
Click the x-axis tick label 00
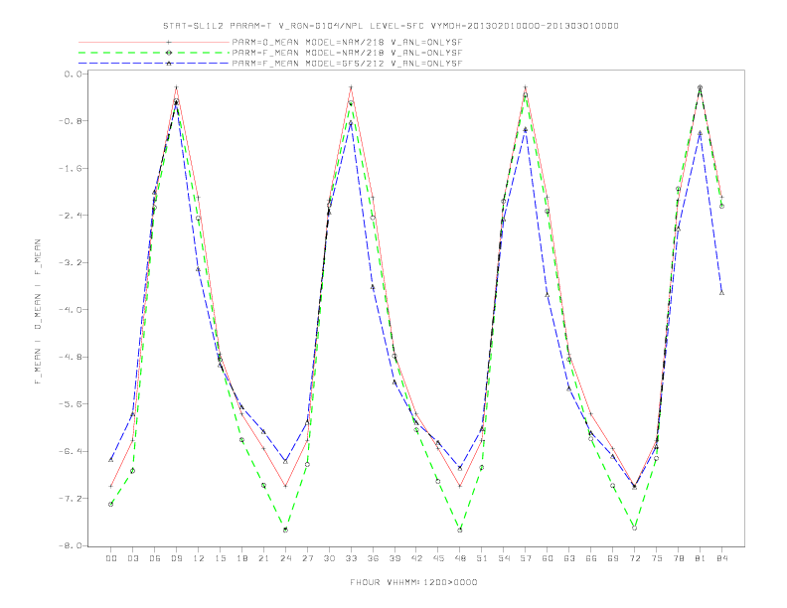pyautogui.click(x=111, y=558)
